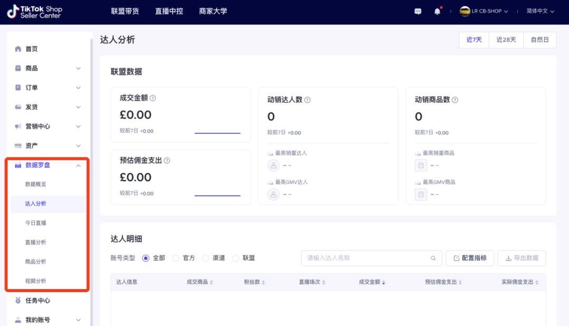The width and height of the screenshot is (569, 326).
Task: Switch to the 近28天 tab
Action: (506, 39)
